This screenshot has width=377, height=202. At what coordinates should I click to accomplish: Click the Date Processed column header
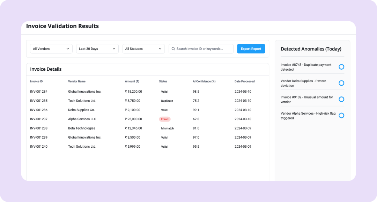pyautogui.click(x=244, y=81)
